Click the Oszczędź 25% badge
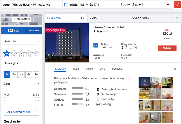Screen dimensions: 182x124 click(x=55, y=30)
